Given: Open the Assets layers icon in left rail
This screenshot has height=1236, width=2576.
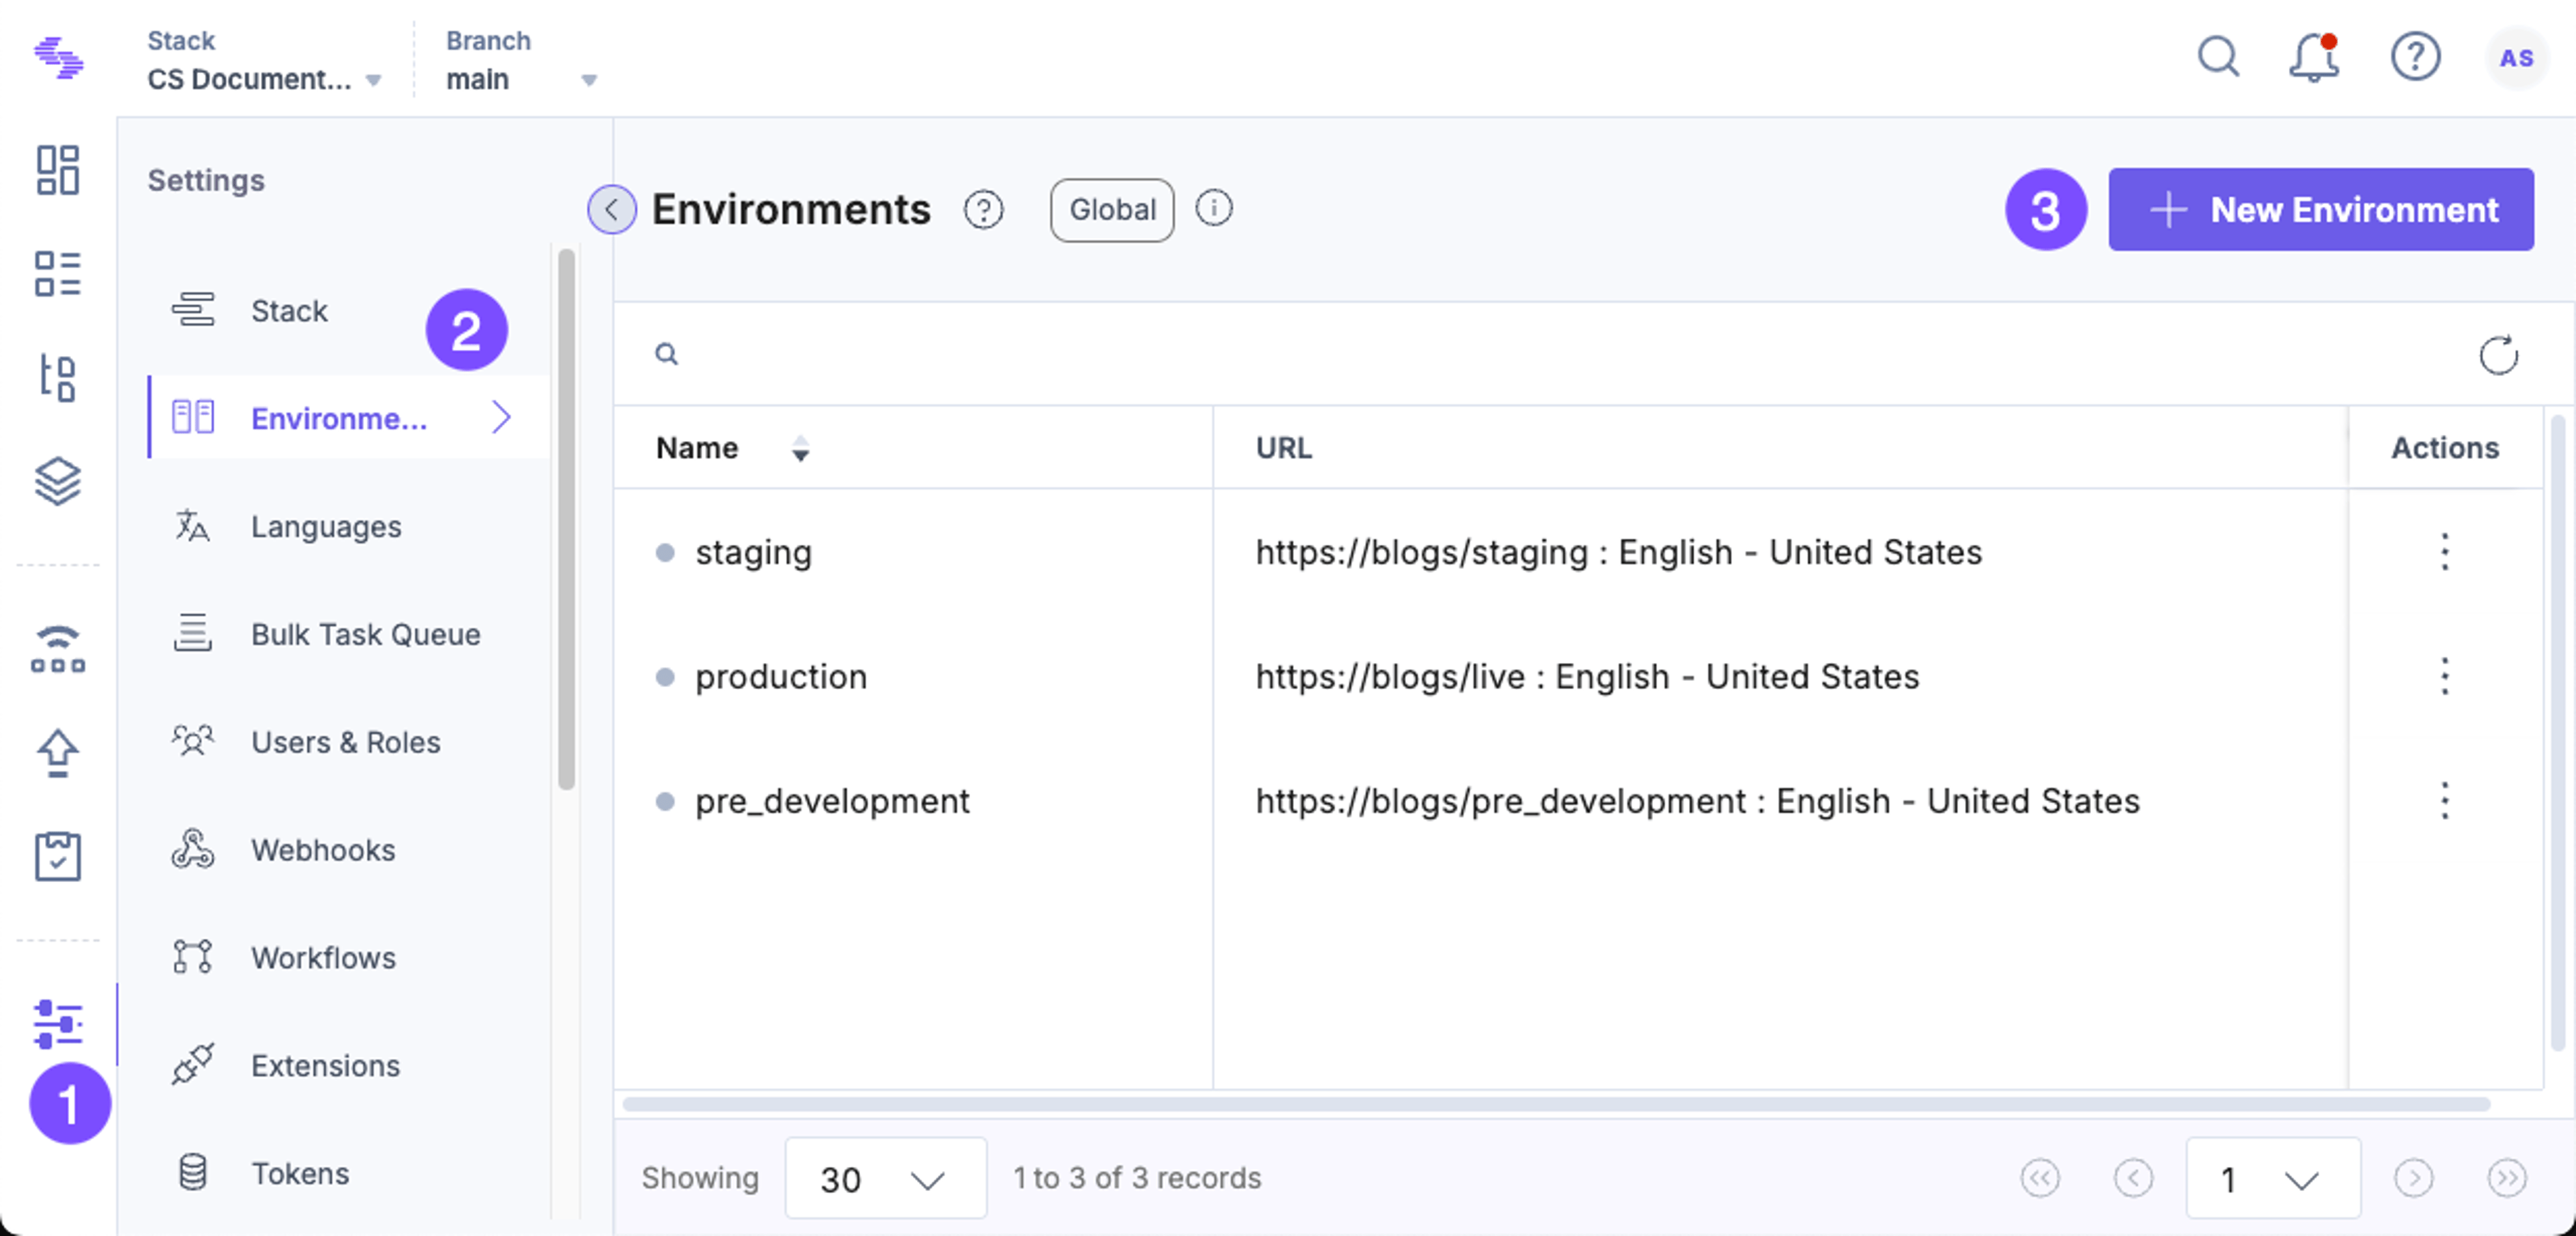Looking at the screenshot, I should (x=58, y=482).
